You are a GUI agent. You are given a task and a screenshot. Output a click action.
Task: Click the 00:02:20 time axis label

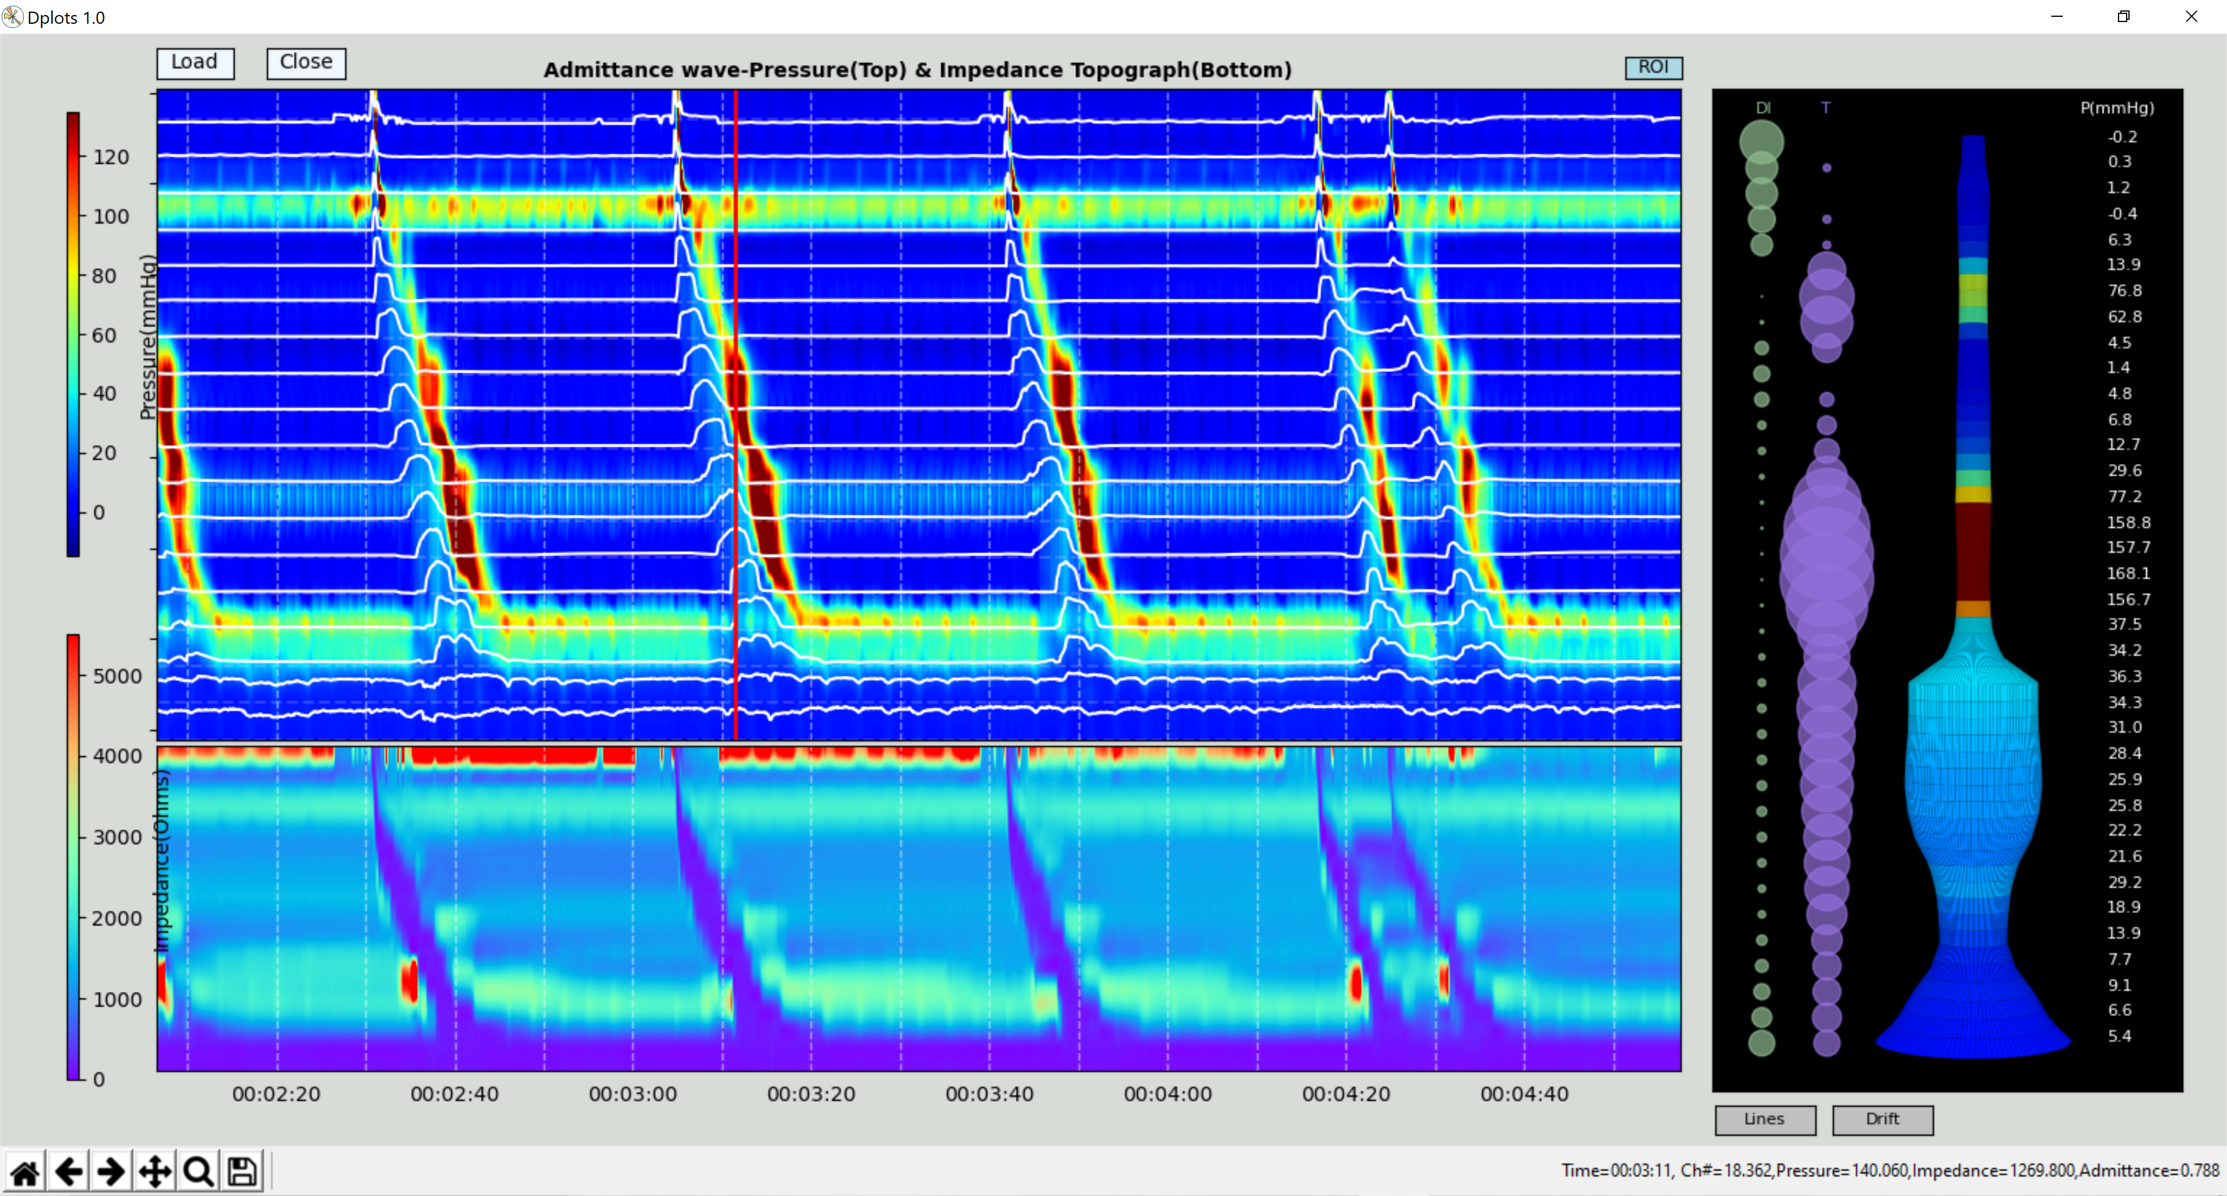click(276, 1094)
